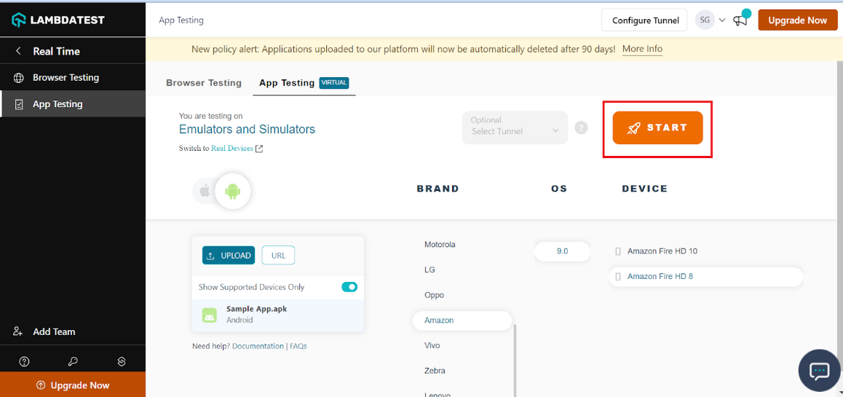
Task: Open the More Info link
Action: coord(643,49)
